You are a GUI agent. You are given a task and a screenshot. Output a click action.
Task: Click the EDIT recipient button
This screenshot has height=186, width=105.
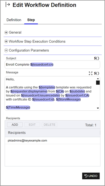pyautogui.click(x=32, y=125)
